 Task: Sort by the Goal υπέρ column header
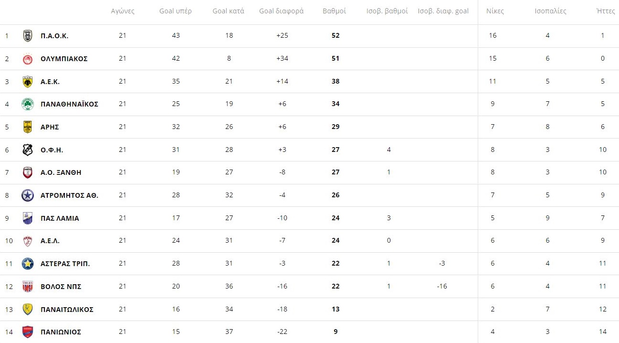(176, 11)
